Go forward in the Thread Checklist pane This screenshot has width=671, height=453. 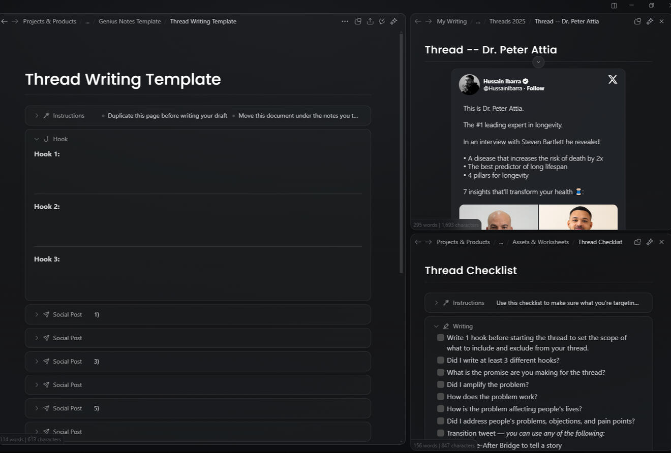tap(429, 242)
